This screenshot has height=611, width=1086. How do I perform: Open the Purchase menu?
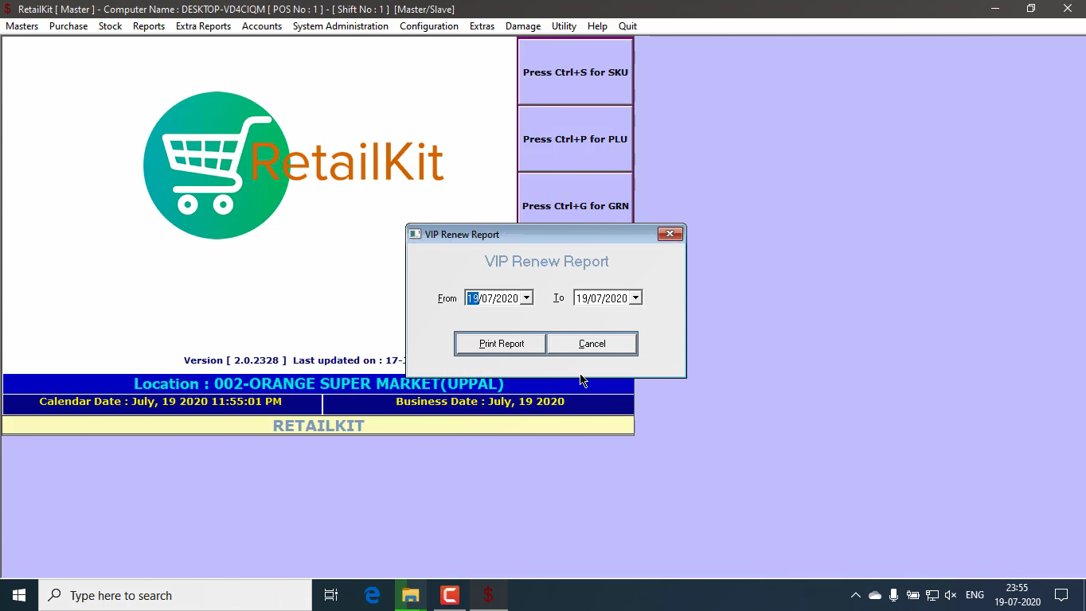68,26
